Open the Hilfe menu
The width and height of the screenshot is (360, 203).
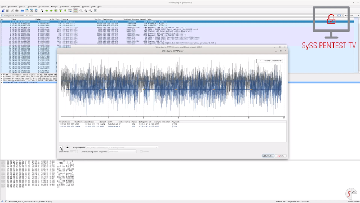[100, 7]
